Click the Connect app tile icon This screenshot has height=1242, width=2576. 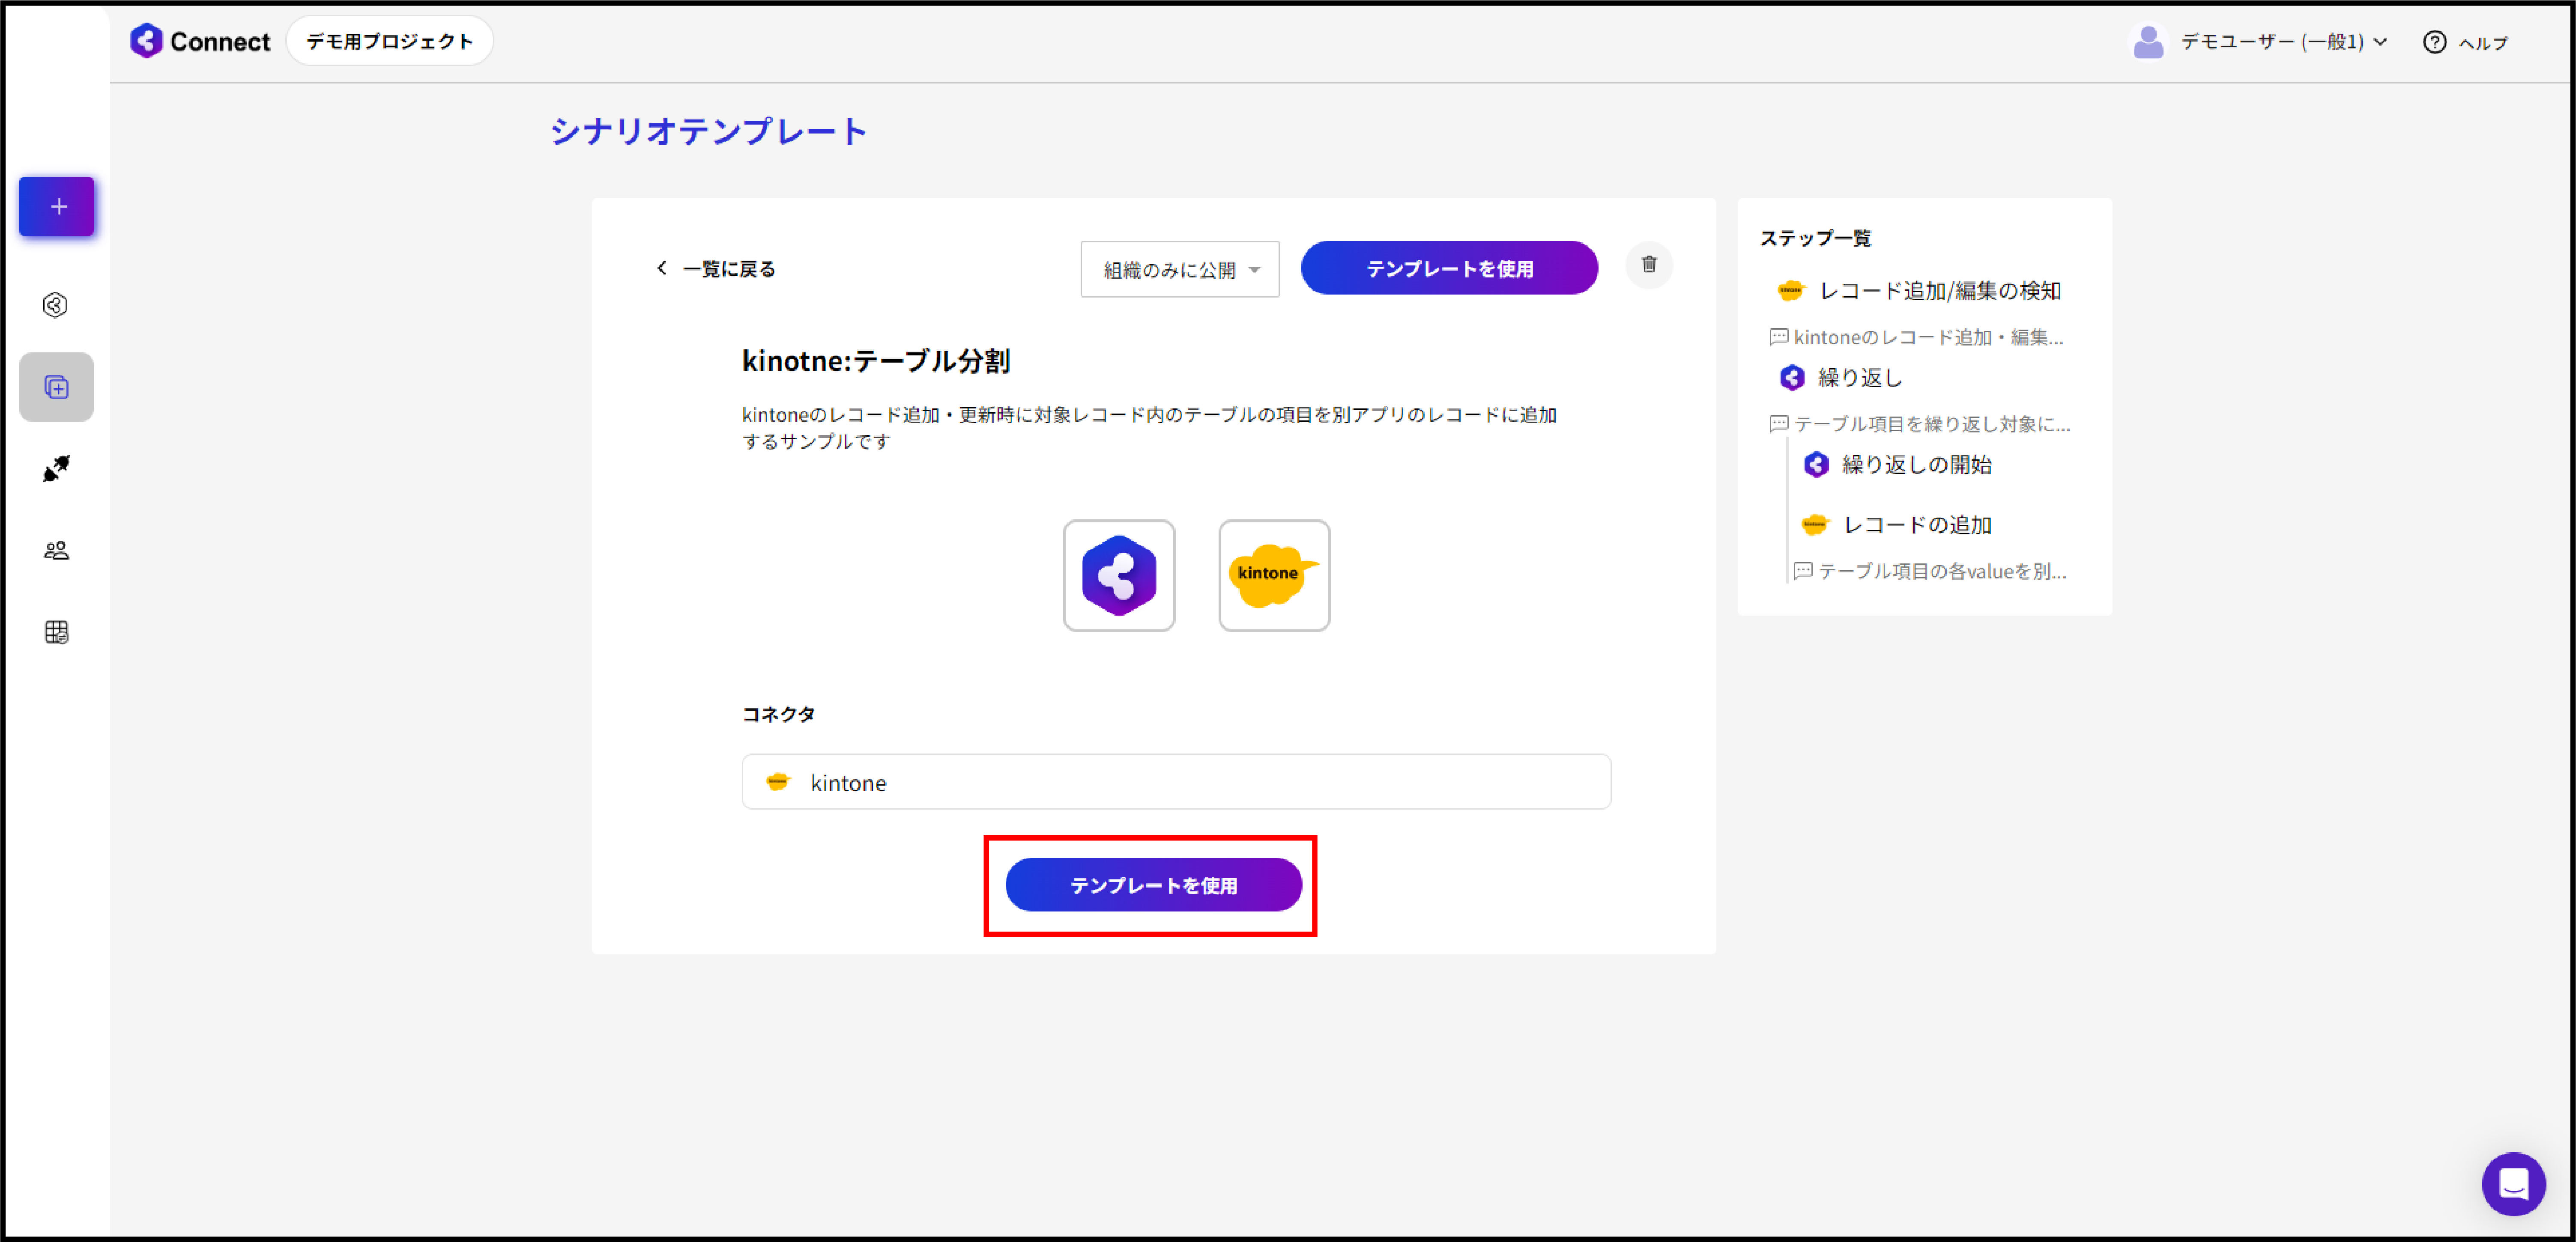coord(1119,575)
